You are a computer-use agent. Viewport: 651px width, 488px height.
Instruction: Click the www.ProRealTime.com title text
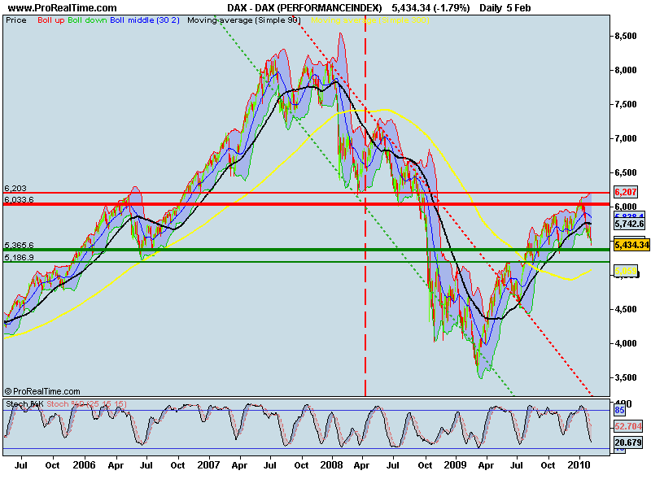point(63,8)
